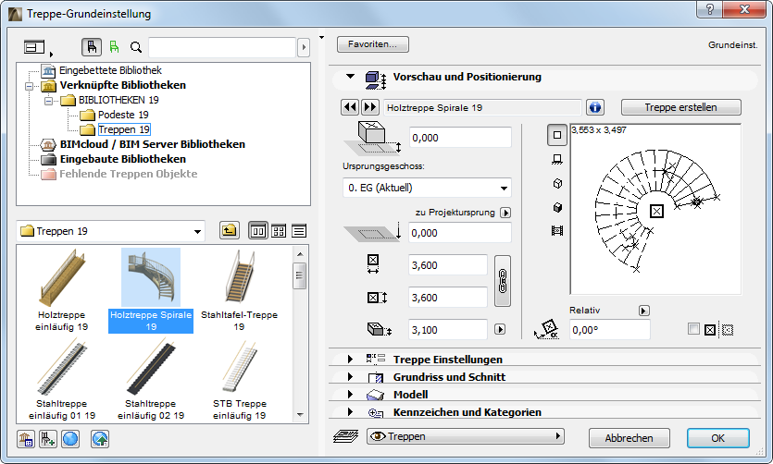This screenshot has height=464, width=773.
Task: Edit first dimension field 3,600
Action: [448, 265]
